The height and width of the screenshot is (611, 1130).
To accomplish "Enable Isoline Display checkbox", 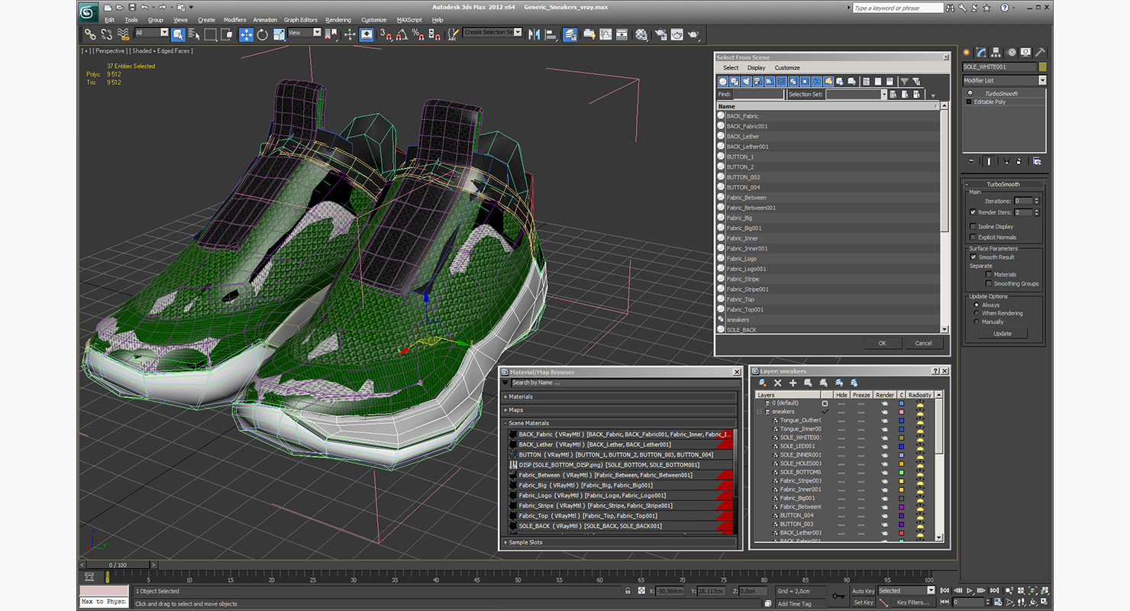I will click(973, 227).
